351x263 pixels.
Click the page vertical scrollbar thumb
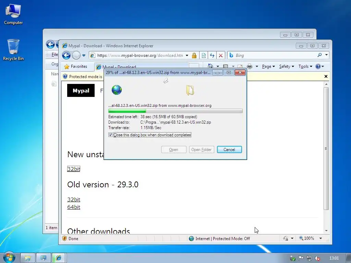tap(326, 149)
